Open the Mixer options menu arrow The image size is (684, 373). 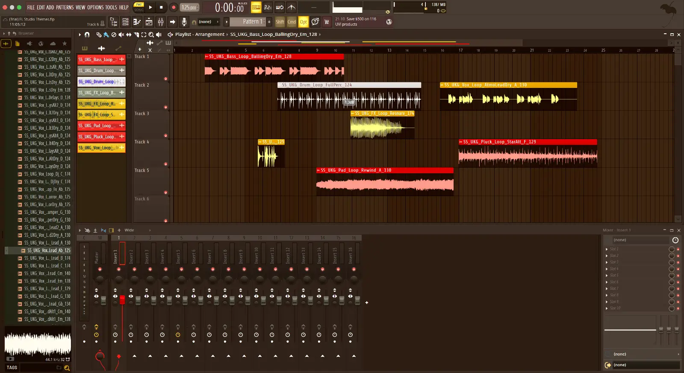80,230
